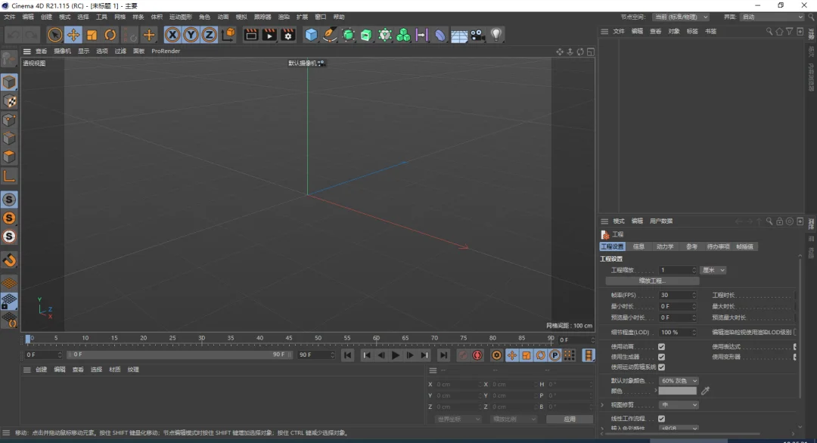Open the 视图修剪 dropdown set to 中

679,404
